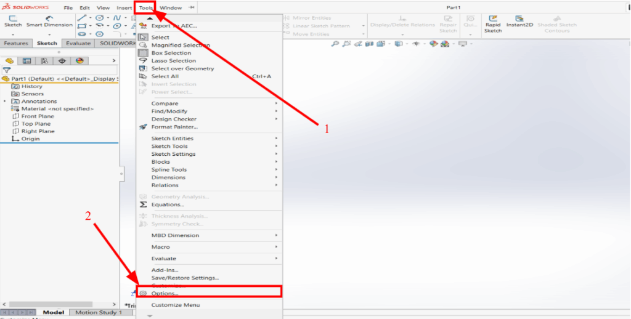Select Front Plane in feature tree
Screen dimensions: 631x319
[33, 116]
